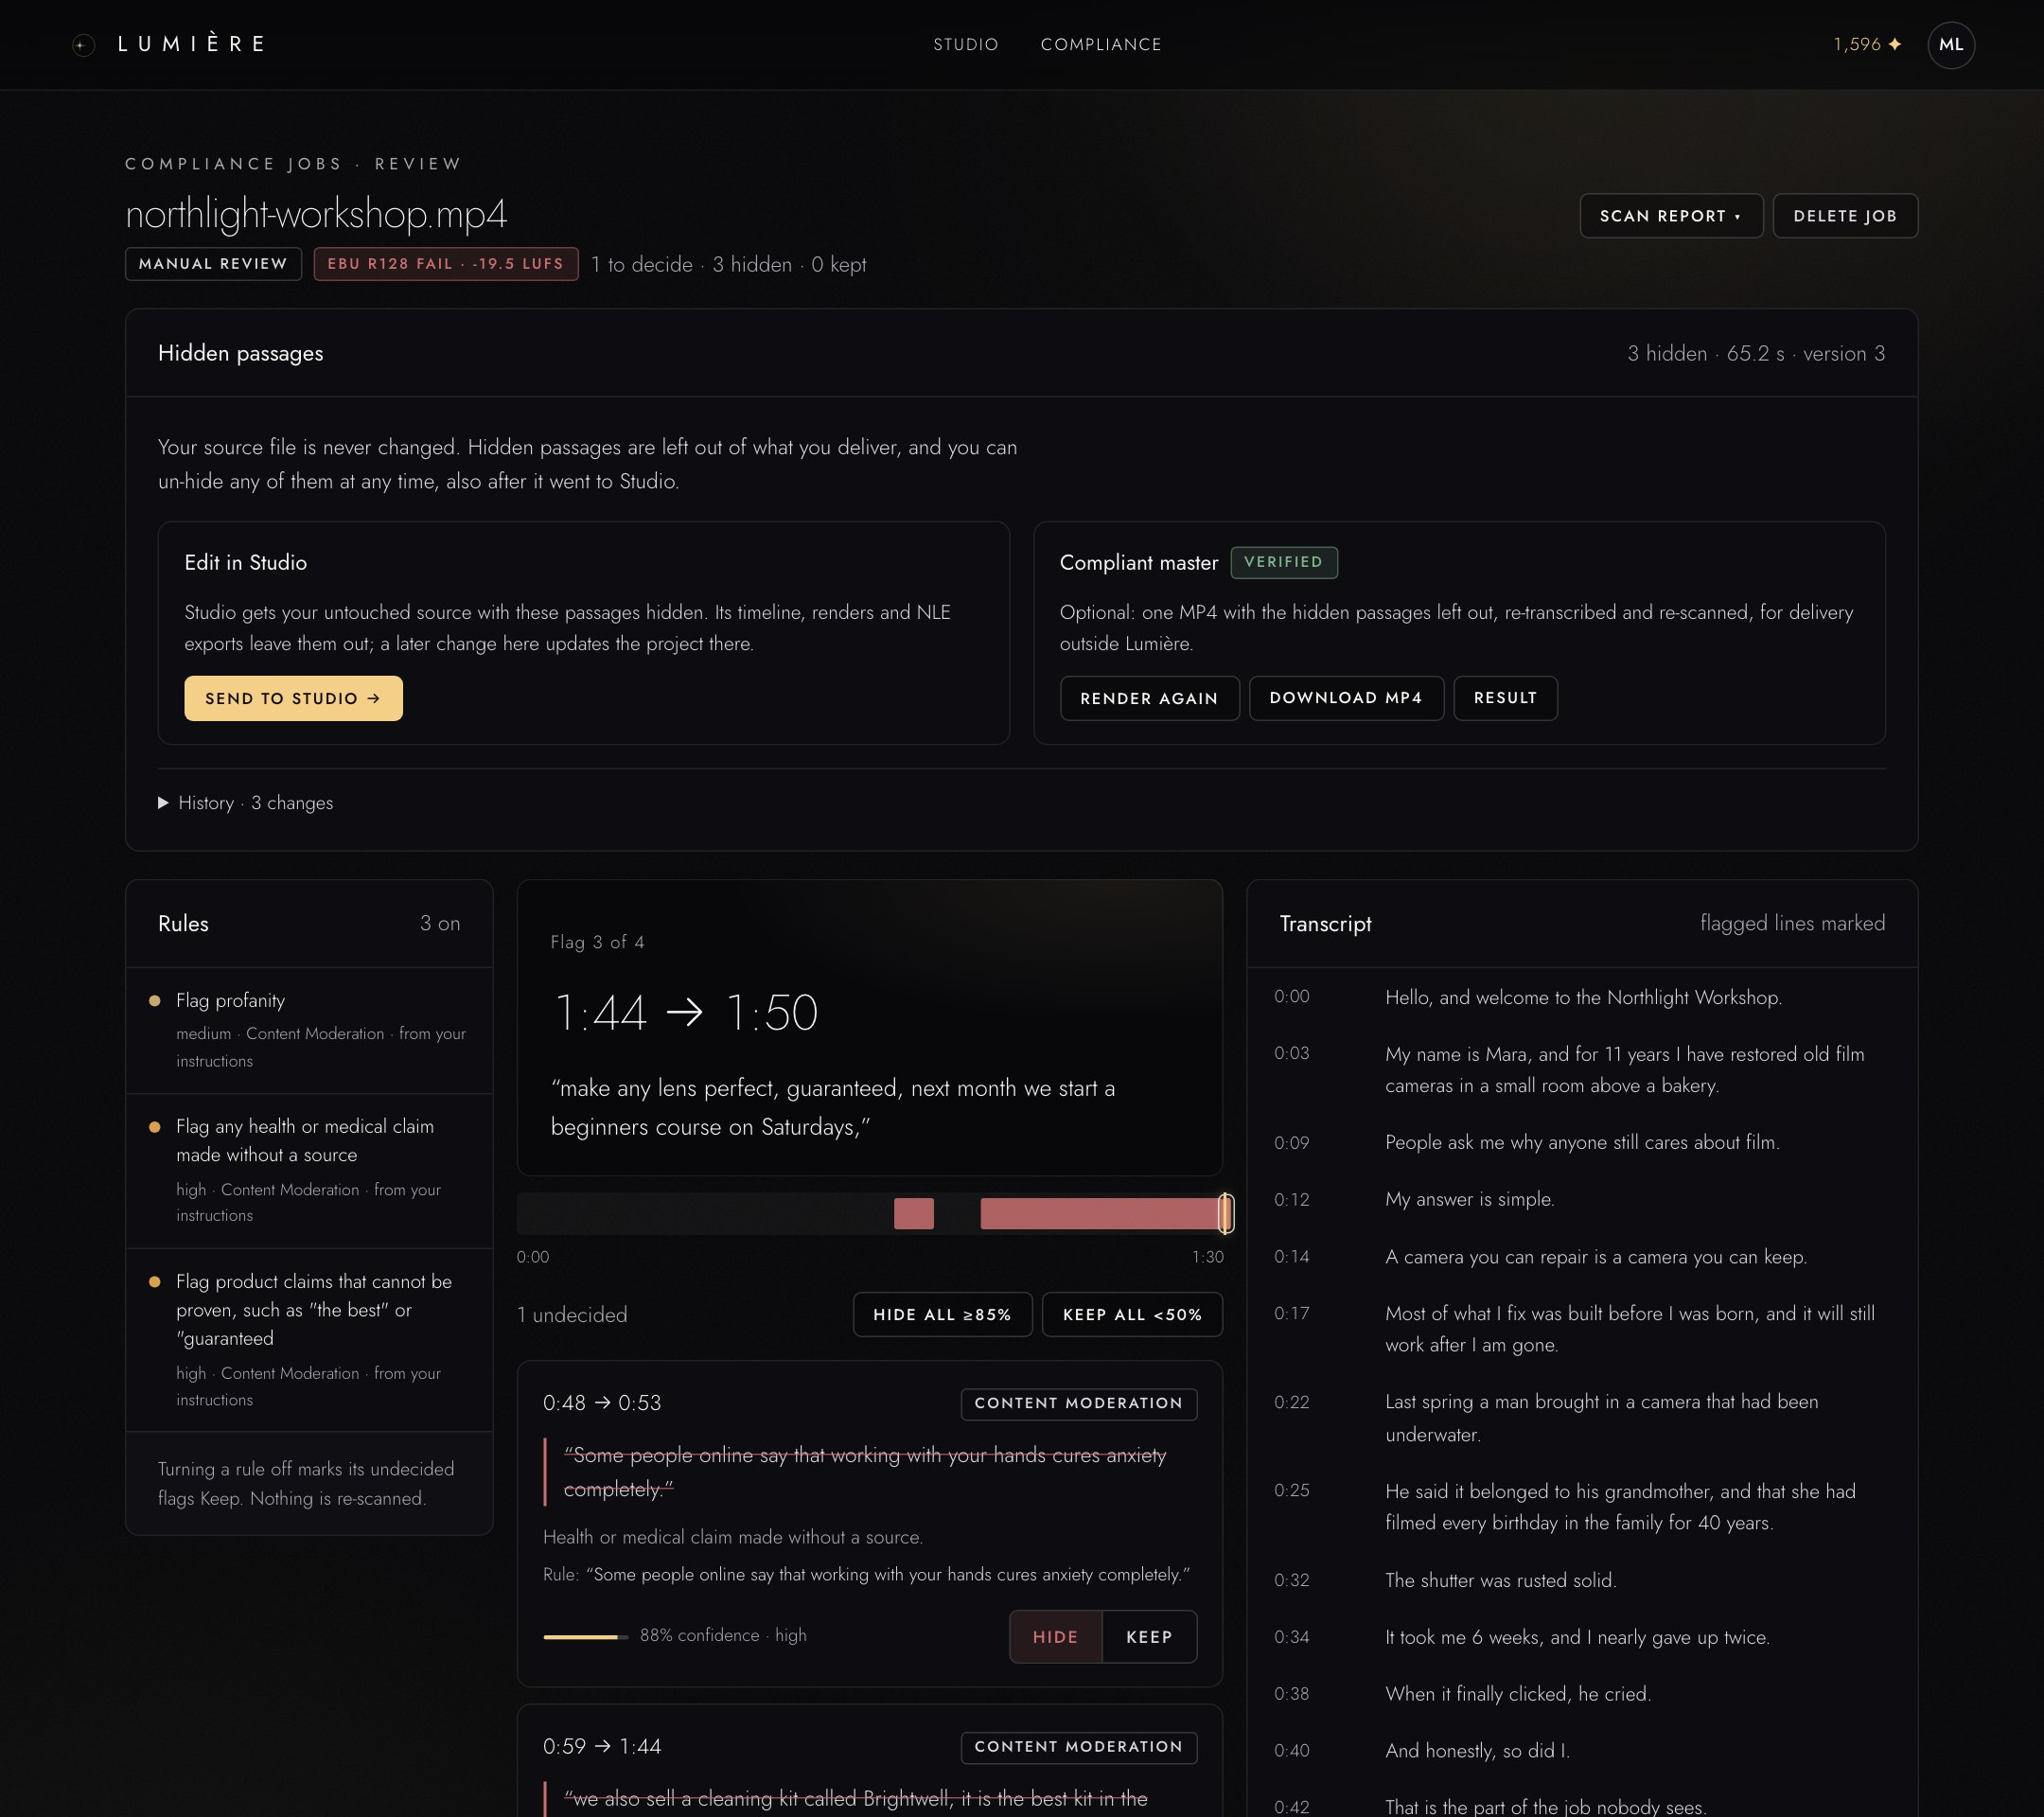This screenshot has height=1817, width=2044.
Task: Open the Scan Report dropdown
Action: [x=1670, y=216]
